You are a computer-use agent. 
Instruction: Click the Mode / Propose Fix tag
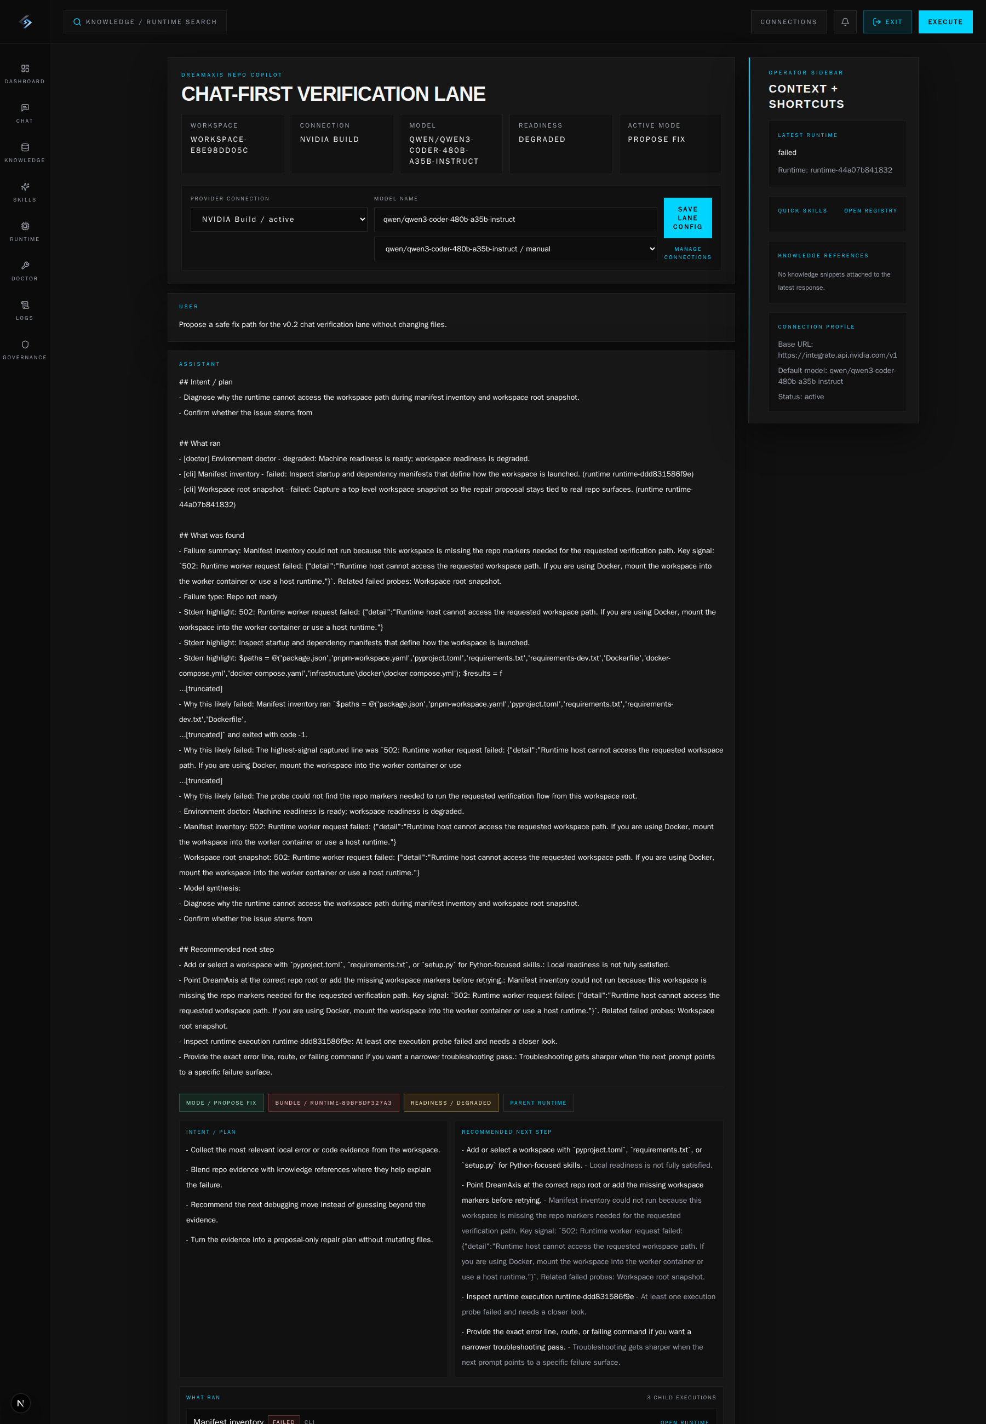pyautogui.click(x=221, y=1103)
